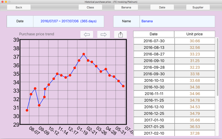Screen dimensions: 222x139
Task: Click the 32.56 unit price value
Action: (195, 48)
